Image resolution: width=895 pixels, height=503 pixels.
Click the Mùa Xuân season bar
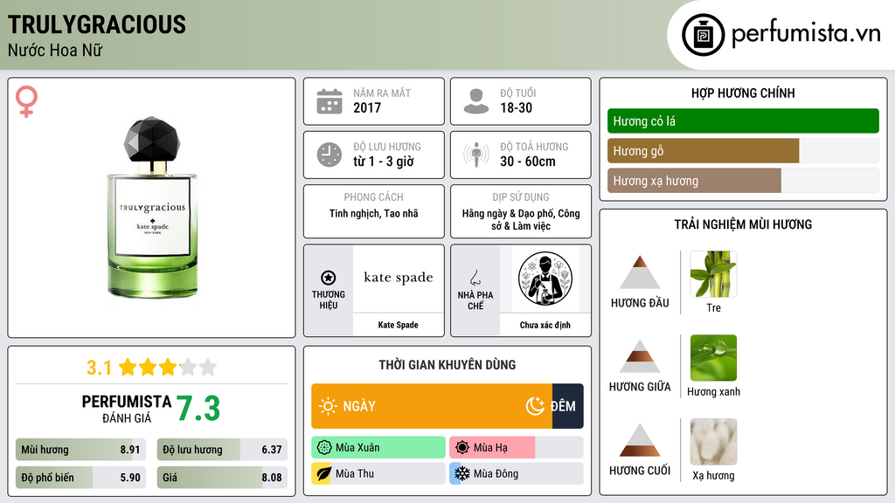point(378,448)
